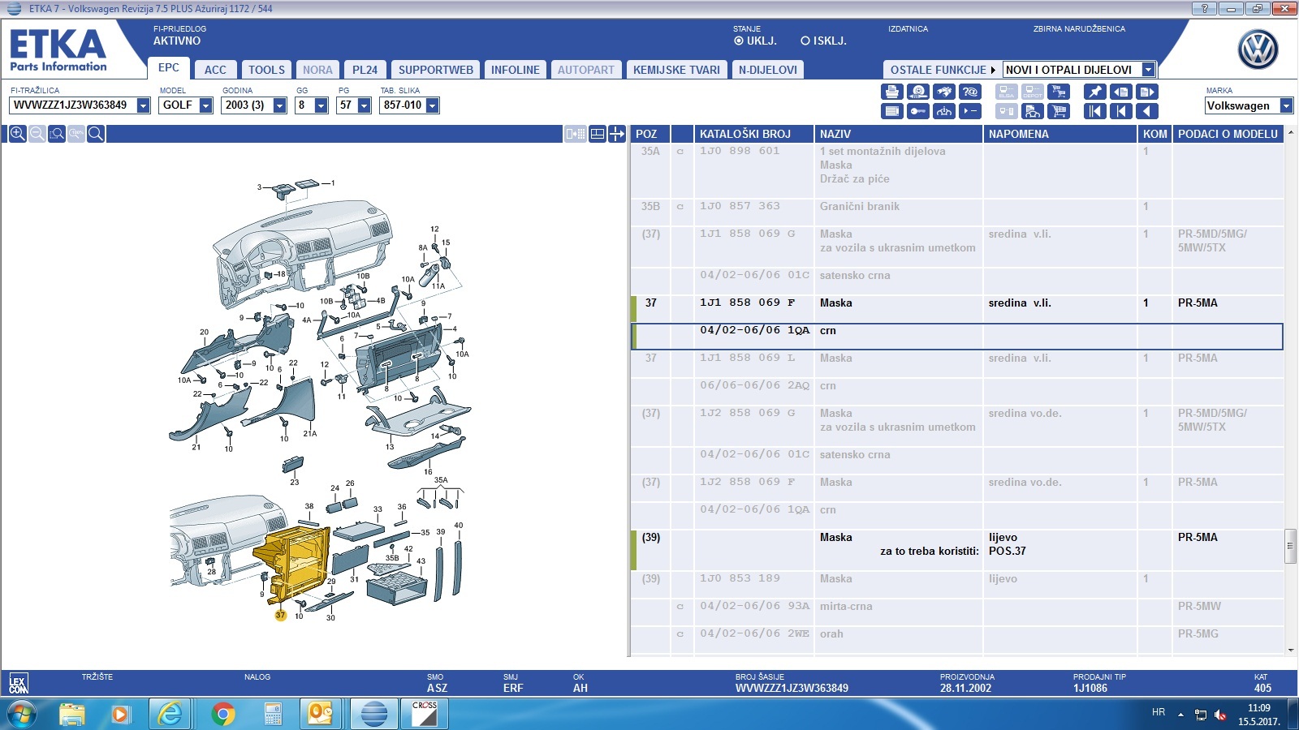Viewport: 1299px width, 730px height.
Task: Open Windows Explorer folder from the taskbar
Action: [71, 714]
